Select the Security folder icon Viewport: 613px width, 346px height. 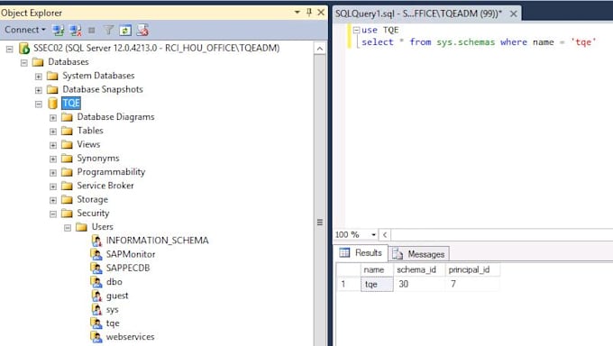point(68,214)
